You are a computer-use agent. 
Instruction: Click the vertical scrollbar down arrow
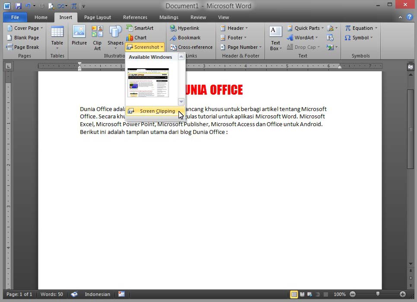[x=411, y=264]
